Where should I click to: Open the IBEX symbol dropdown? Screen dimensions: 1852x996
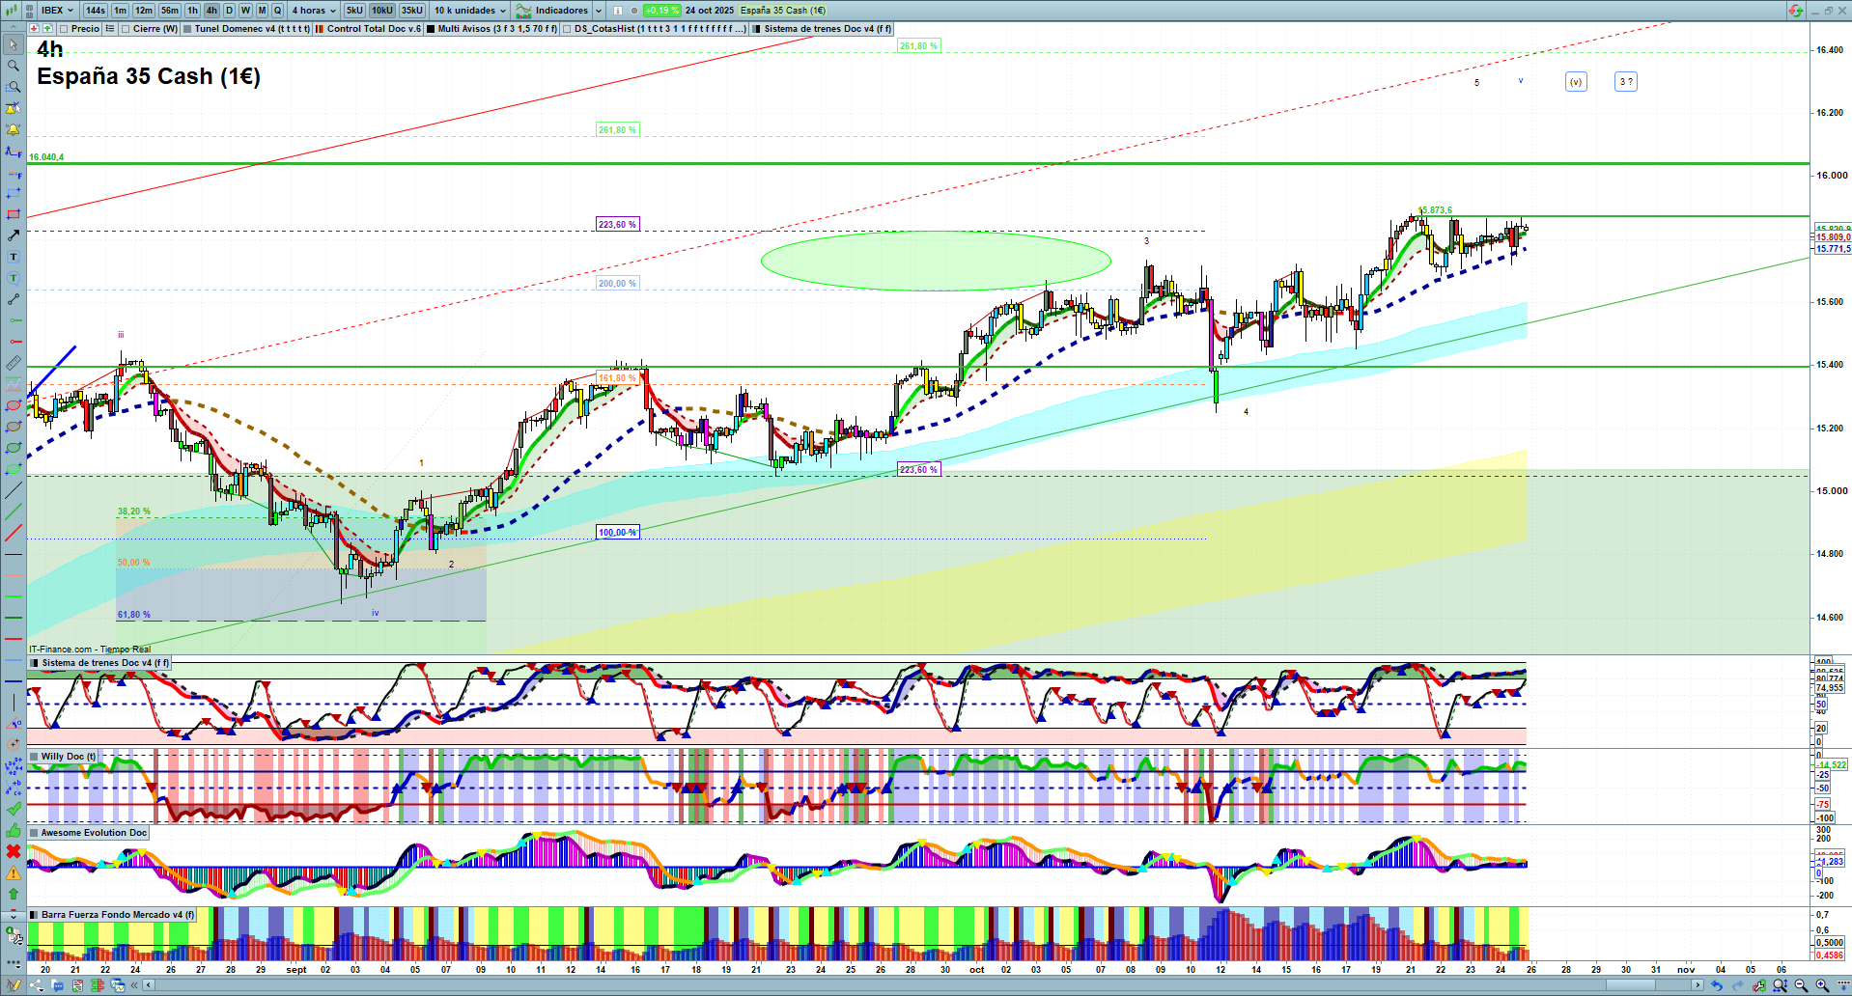point(57,11)
